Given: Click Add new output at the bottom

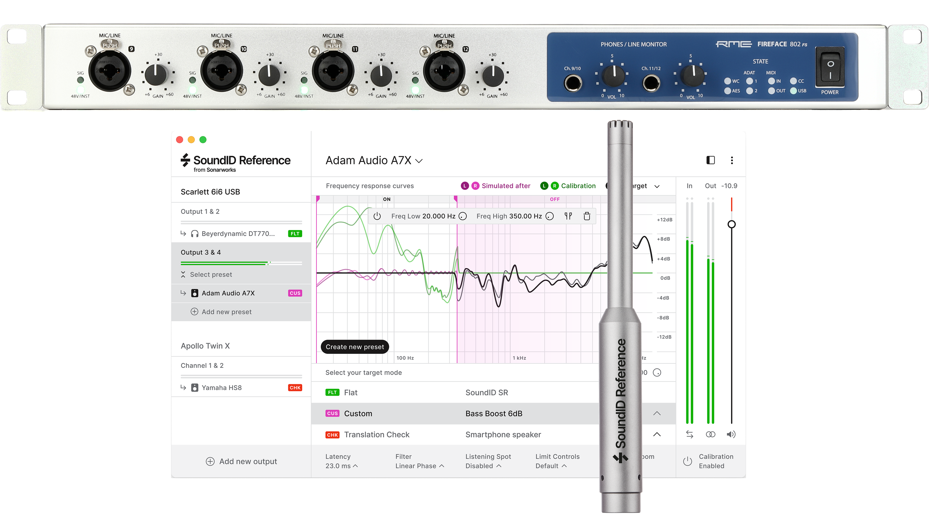Looking at the screenshot, I should tap(241, 461).
